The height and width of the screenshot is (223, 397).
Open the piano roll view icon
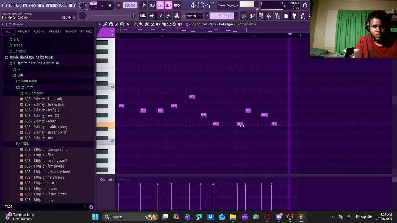252,16
